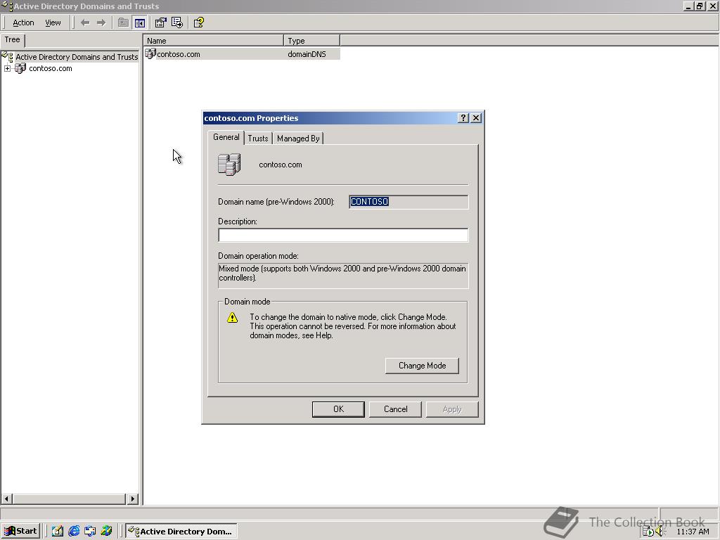Select contoso.com in the console tree

click(51, 68)
